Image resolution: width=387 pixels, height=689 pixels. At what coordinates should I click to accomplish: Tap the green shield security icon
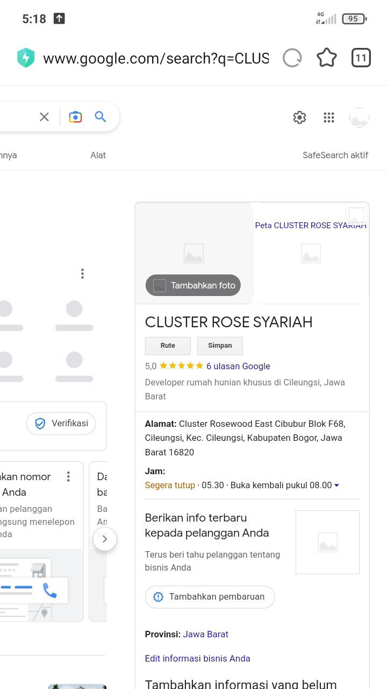26,58
